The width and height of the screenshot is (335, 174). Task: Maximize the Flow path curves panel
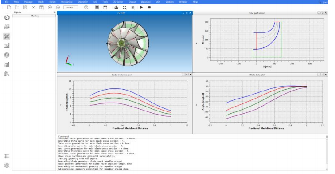[x=323, y=13]
